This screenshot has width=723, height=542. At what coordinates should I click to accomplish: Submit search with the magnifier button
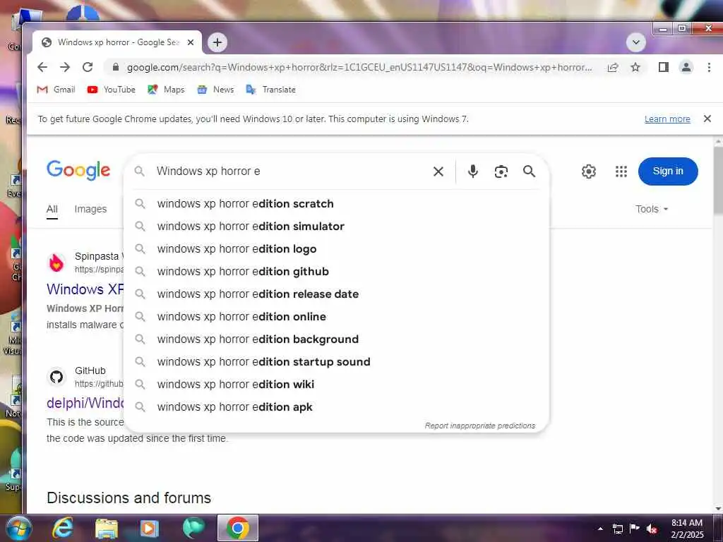530,171
